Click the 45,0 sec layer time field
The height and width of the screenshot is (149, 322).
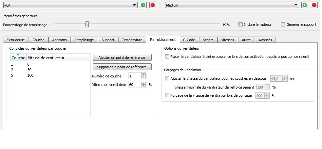(276, 78)
